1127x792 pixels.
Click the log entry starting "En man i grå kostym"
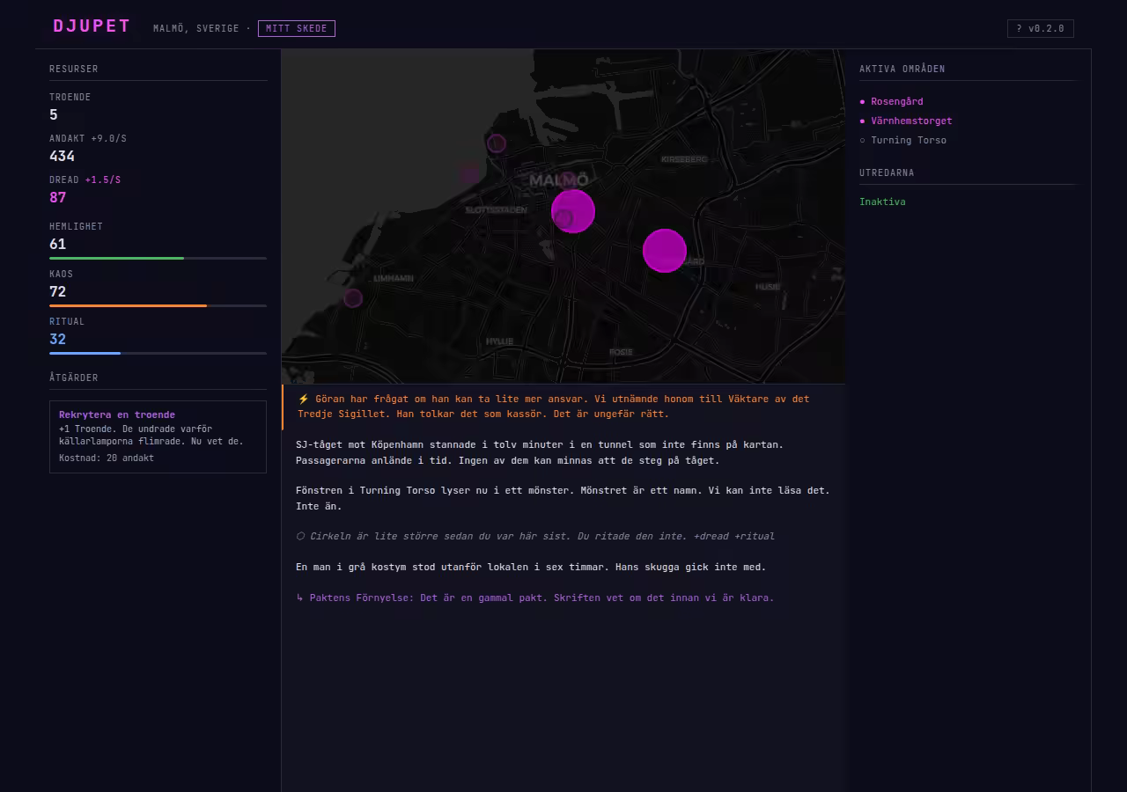click(531, 567)
